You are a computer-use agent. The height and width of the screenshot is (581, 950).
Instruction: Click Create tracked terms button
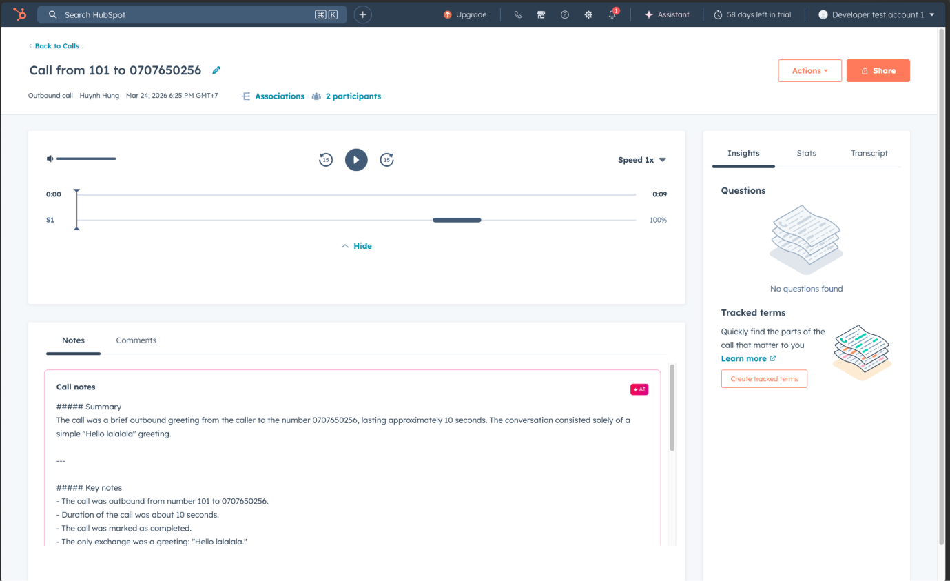(x=764, y=379)
